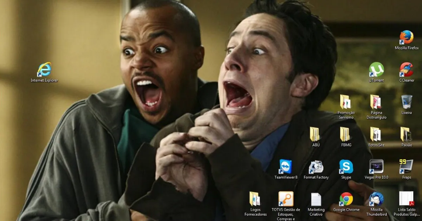This screenshot has height=221, width=422.
Task: Select the Marketing Criativo document
Action: (316, 204)
